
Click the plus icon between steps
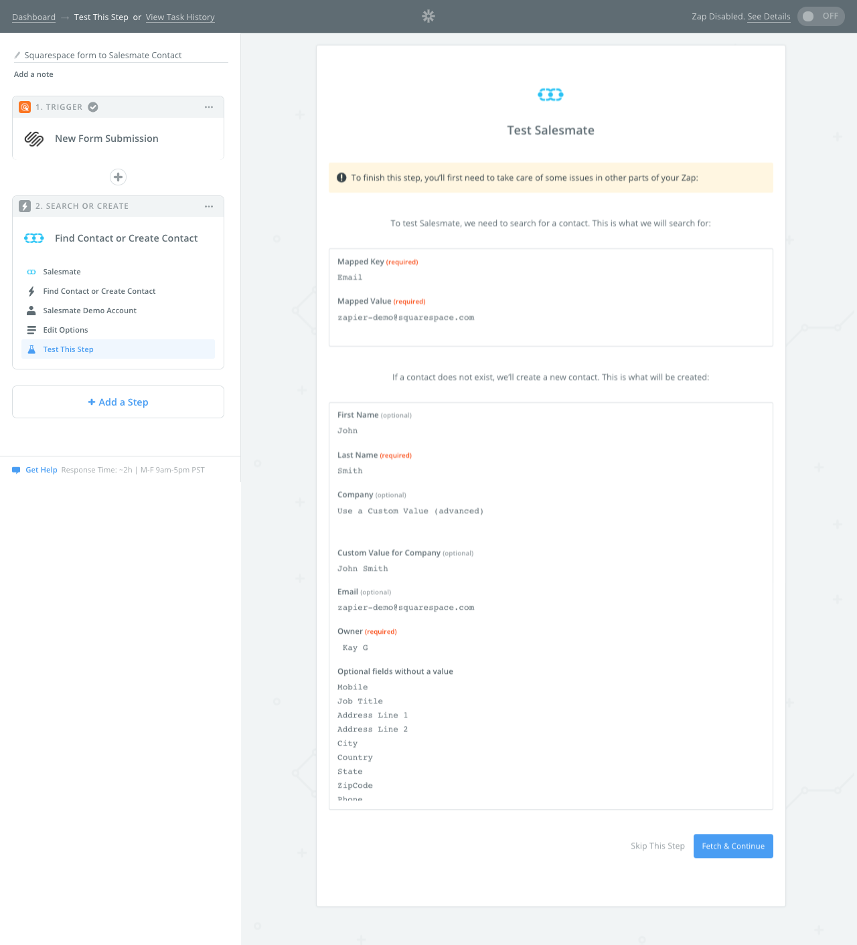pyautogui.click(x=118, y=177)
